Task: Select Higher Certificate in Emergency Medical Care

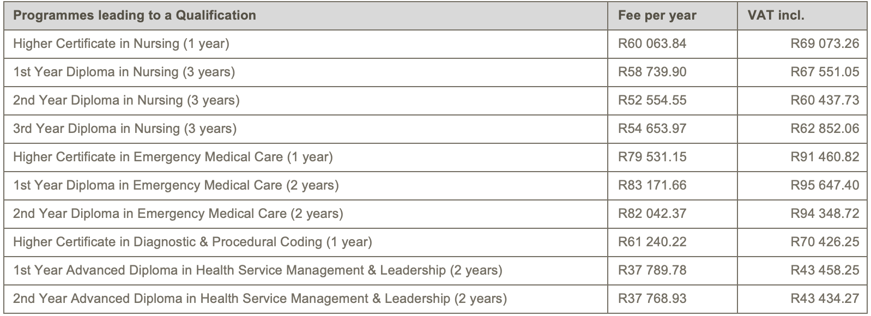Action: 173,157
